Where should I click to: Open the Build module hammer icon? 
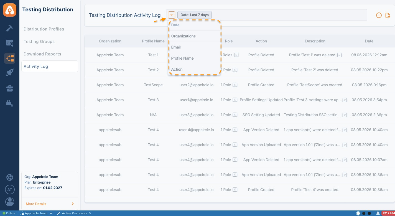coord(10,28)
